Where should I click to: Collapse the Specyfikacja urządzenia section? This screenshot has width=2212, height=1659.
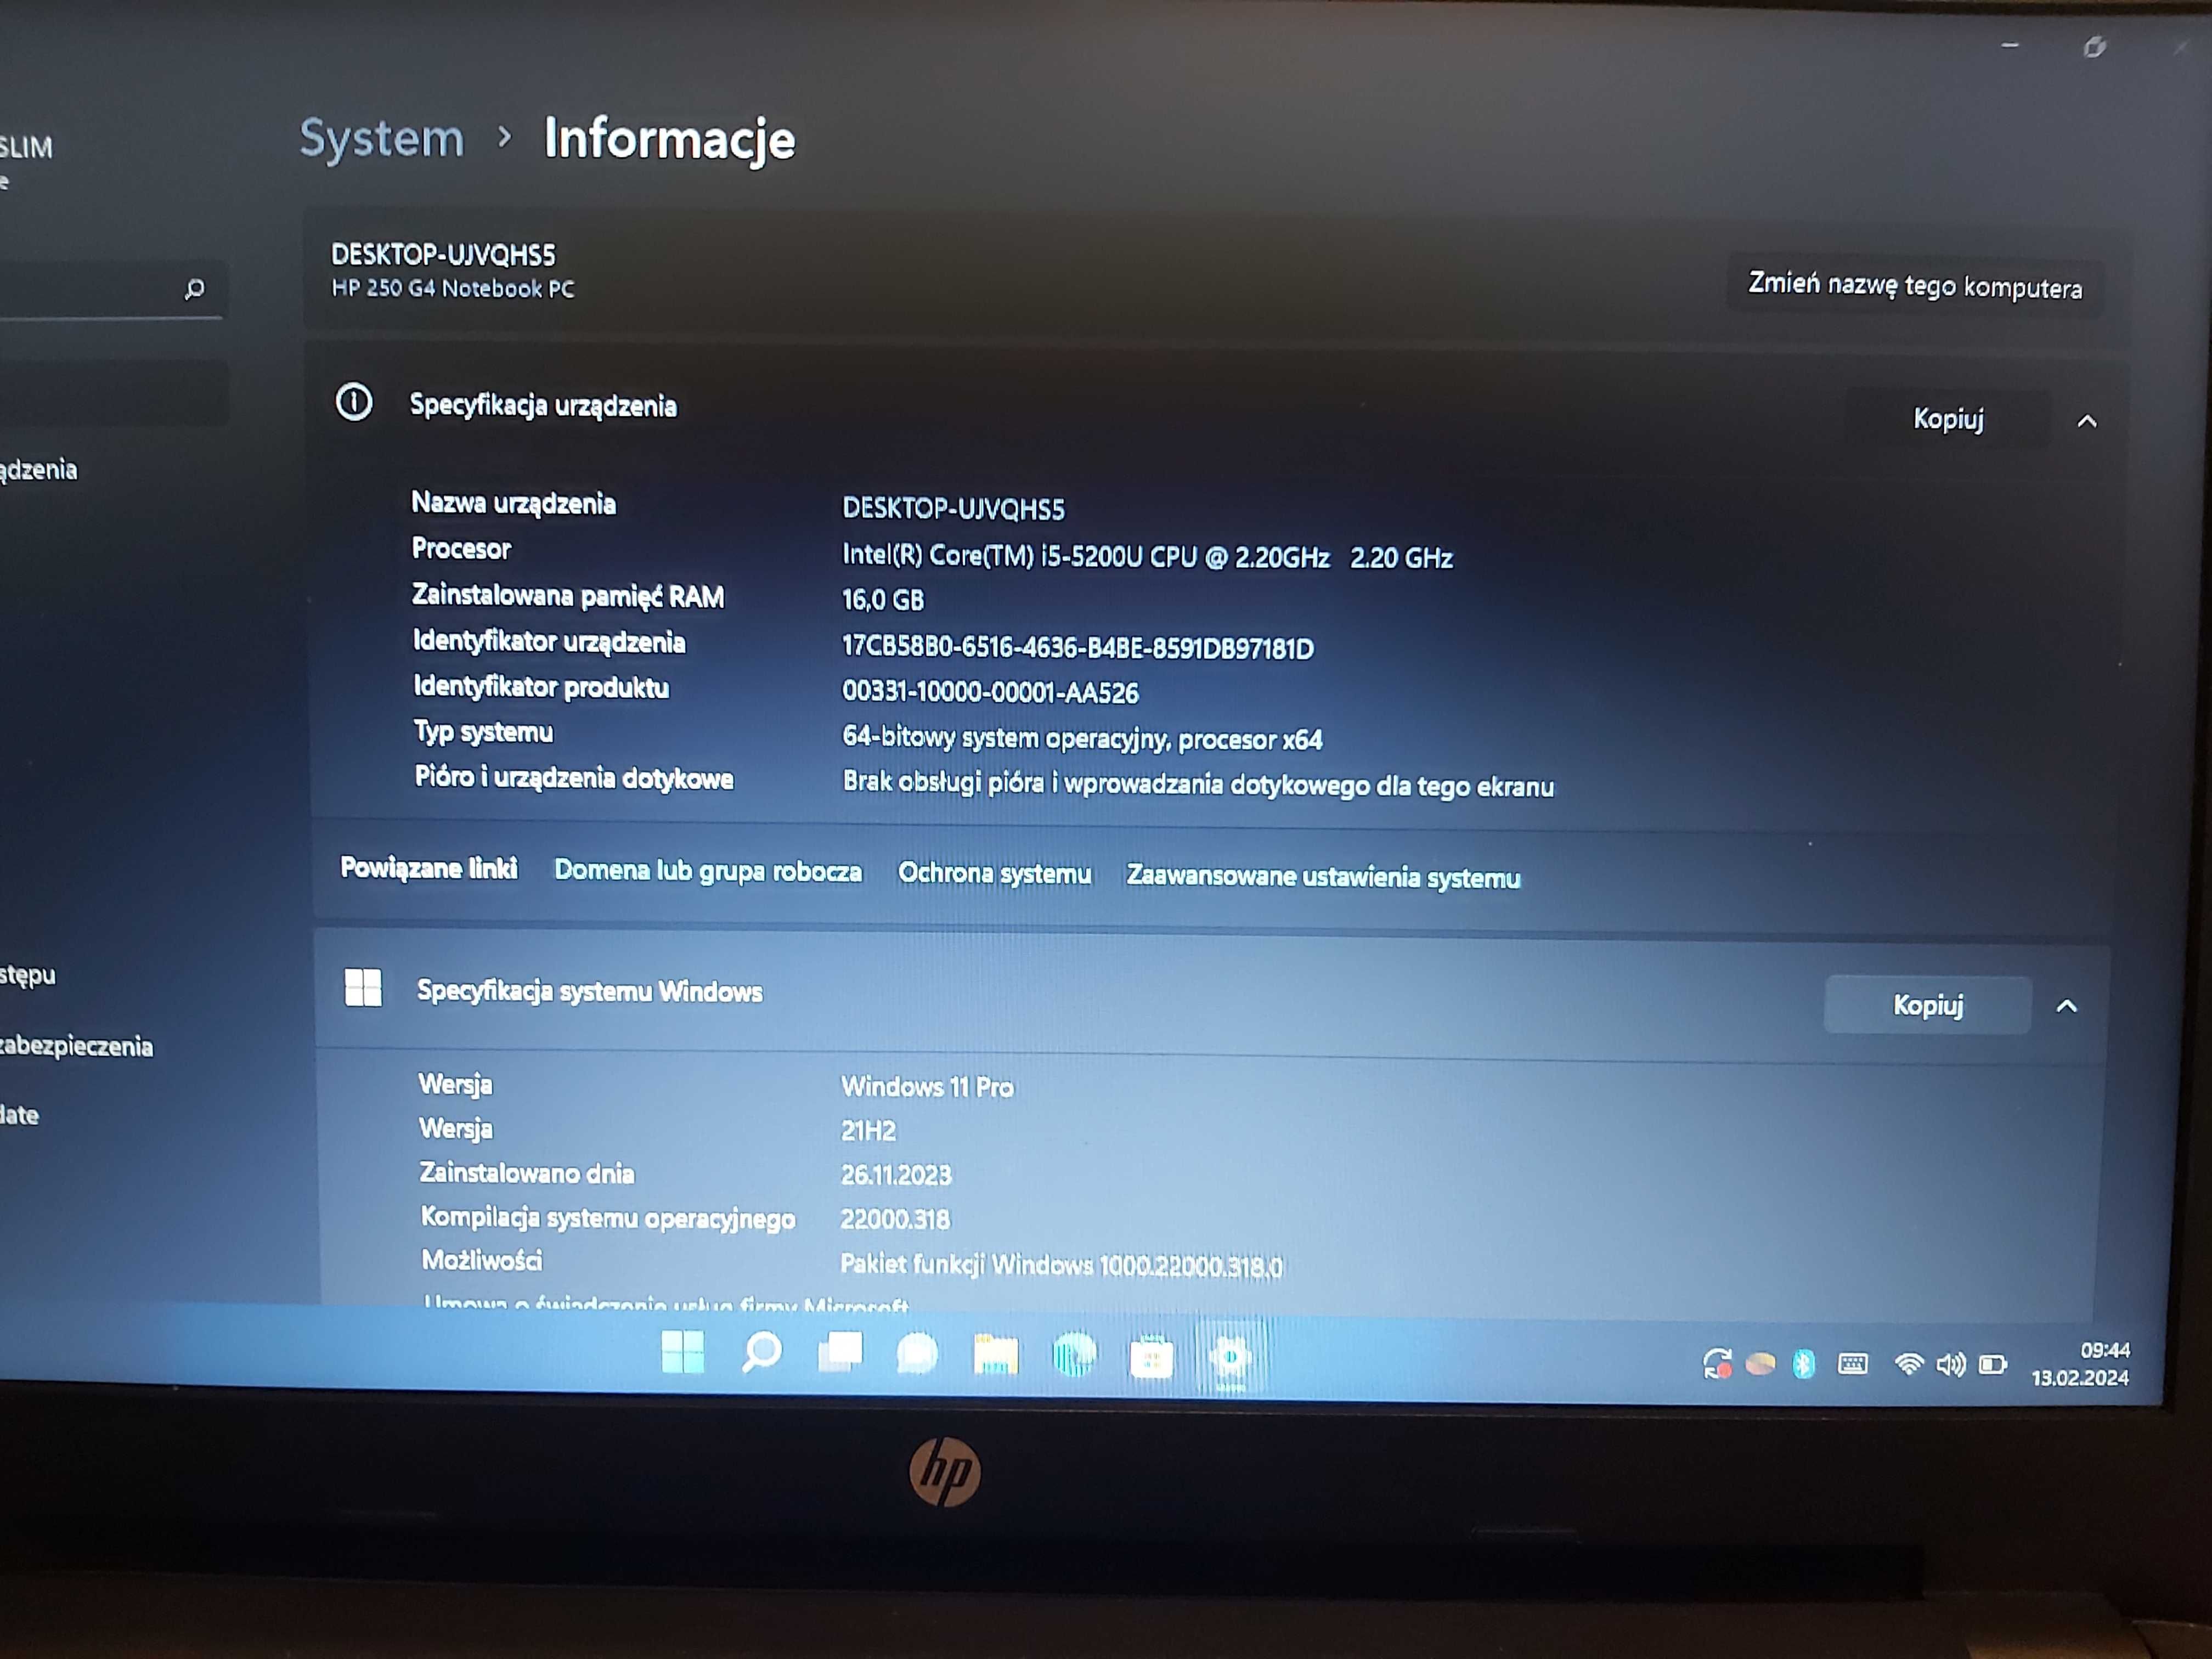click(2086, 421)
